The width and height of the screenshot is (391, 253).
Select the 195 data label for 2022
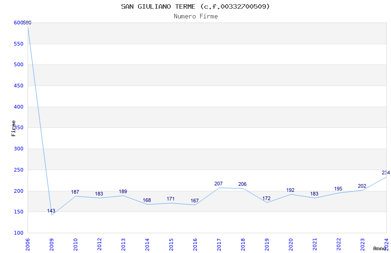[338, 189]
